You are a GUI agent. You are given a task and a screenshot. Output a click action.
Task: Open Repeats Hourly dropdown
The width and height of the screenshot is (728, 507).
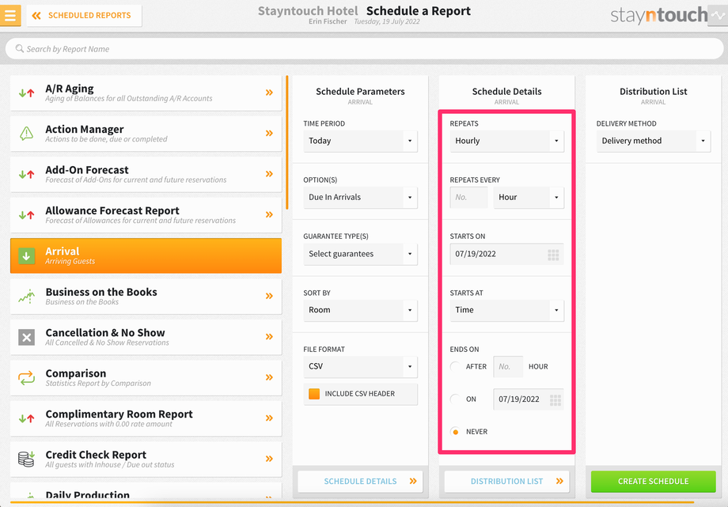506,141
